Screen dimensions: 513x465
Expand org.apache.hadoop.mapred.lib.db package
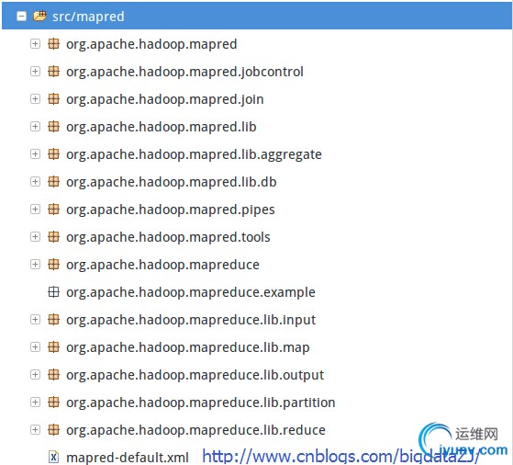[35, 181]
